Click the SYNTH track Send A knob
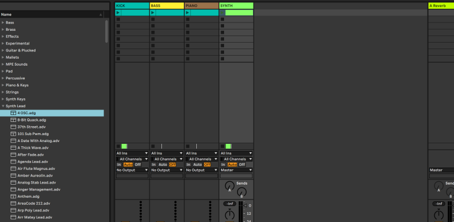454x222 pixels. 229,186
